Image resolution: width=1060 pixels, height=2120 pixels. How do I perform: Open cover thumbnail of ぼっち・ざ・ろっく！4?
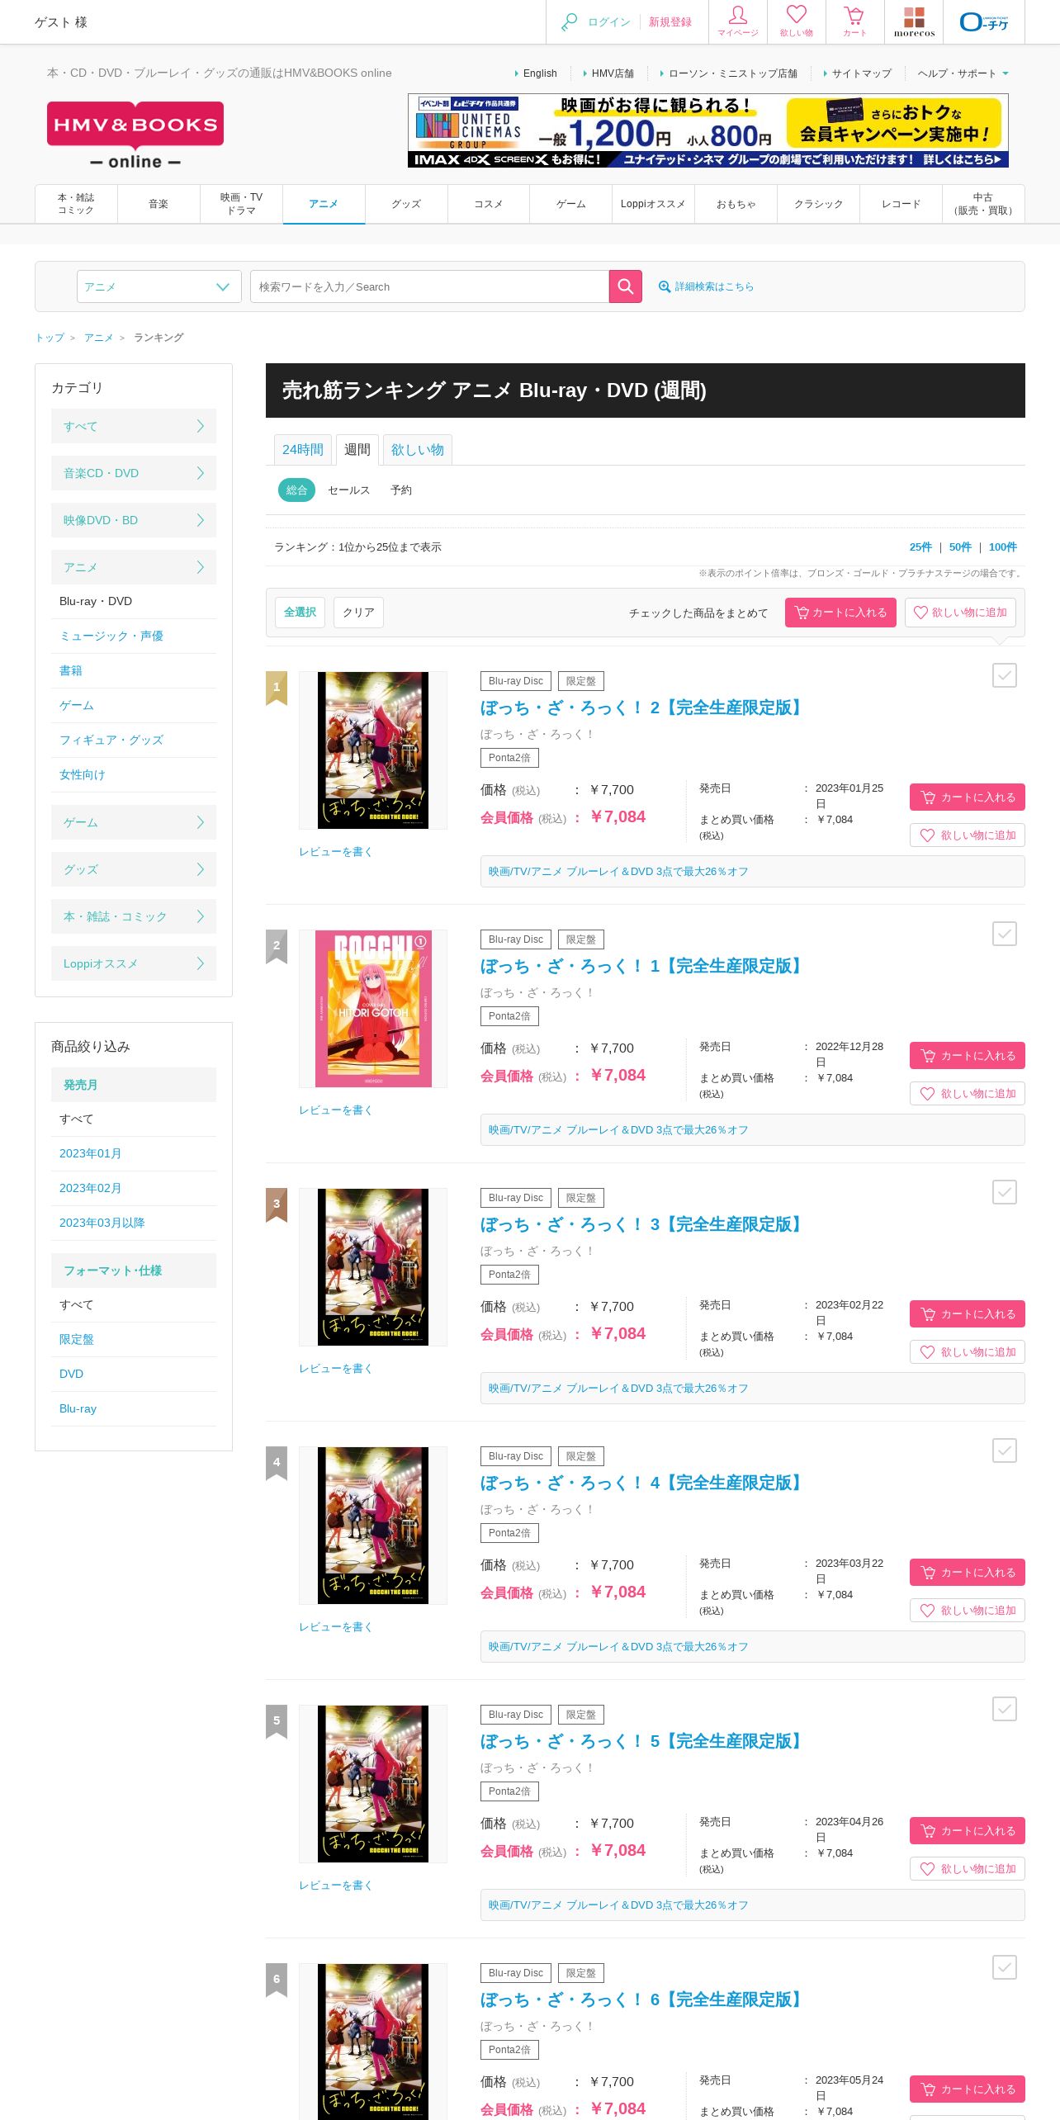pos(373,1525)
